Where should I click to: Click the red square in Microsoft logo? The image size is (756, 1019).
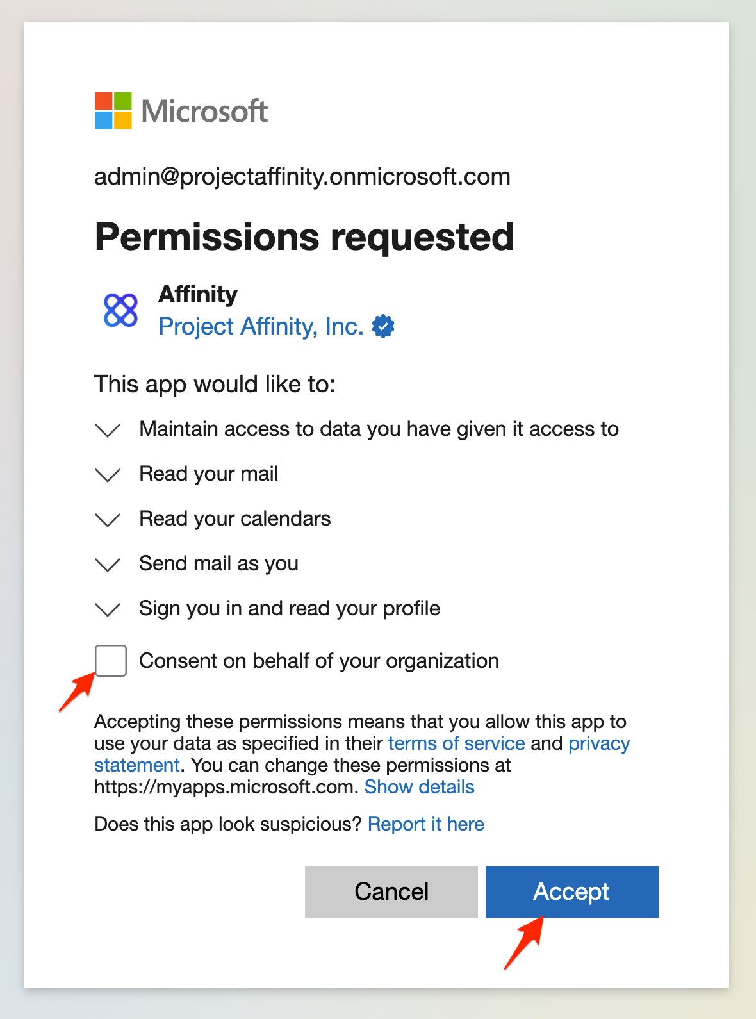click(103, 101)
